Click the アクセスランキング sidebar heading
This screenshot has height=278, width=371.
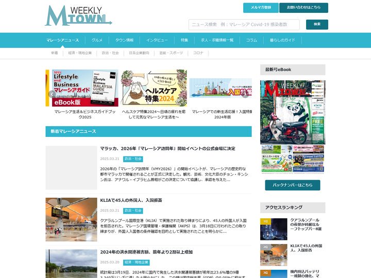(x=293, y=207)
